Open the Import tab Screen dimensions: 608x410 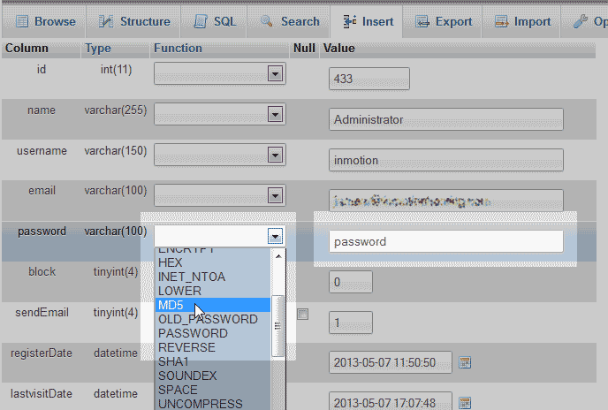tap(521, 21)
